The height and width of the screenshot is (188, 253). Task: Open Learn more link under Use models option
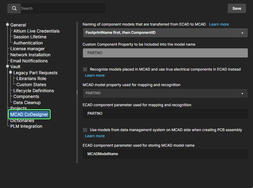(x=95, y=136)
